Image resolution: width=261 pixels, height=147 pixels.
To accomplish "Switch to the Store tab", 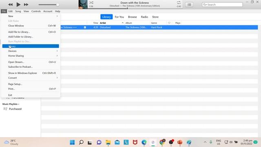I will 155,17.
